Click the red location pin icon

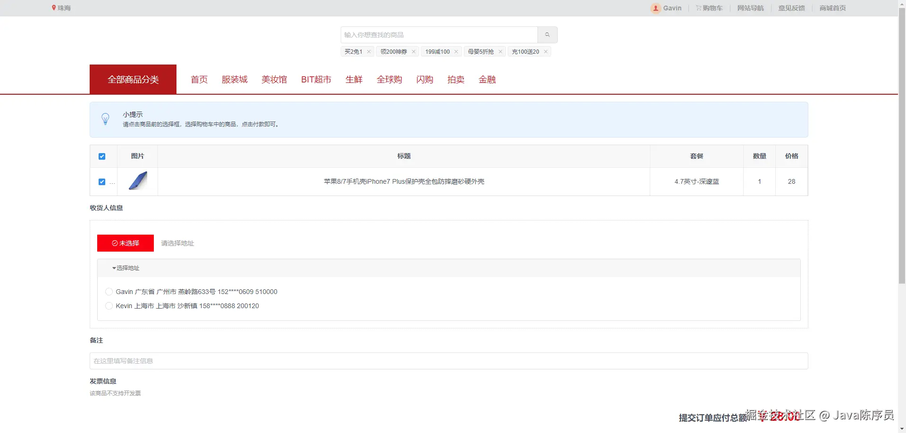pyautogui.click(x=54, y=8)
